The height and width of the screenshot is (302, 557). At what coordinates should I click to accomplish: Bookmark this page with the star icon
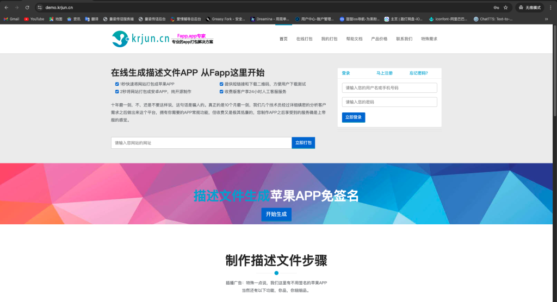(505, 8)
